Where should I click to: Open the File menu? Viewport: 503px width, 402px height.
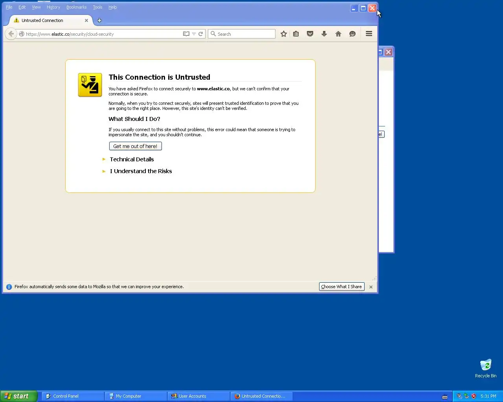click(9, 7)
